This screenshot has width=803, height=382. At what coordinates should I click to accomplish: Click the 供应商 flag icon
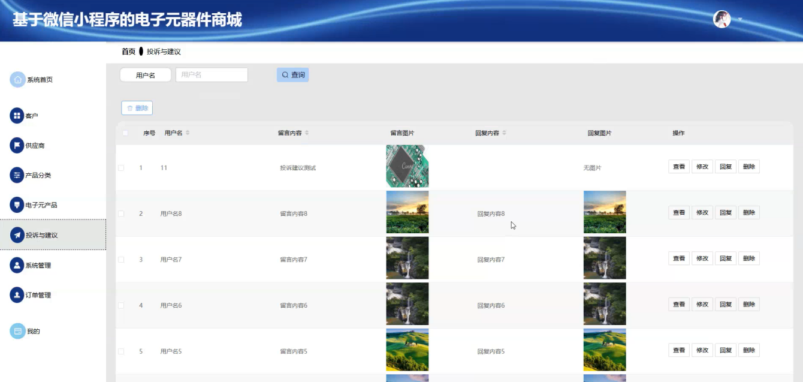(x=17, y=145)
